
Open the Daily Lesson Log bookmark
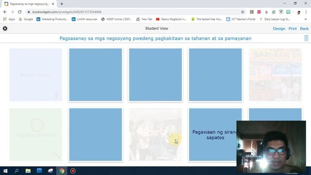click(275, 19)
